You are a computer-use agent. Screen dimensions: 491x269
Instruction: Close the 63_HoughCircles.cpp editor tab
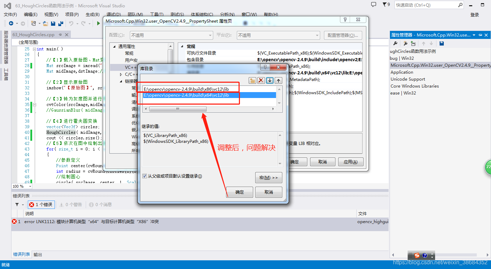click(67, 34)
